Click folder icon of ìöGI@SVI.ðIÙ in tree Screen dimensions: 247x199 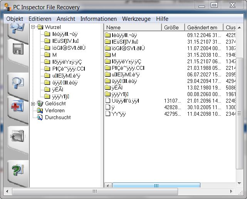(x=47, y=48)
